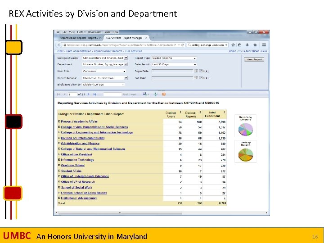This screenshot has height=243, width=324.
Task: Go to next report page arrow
Action: tap(89, 94)
